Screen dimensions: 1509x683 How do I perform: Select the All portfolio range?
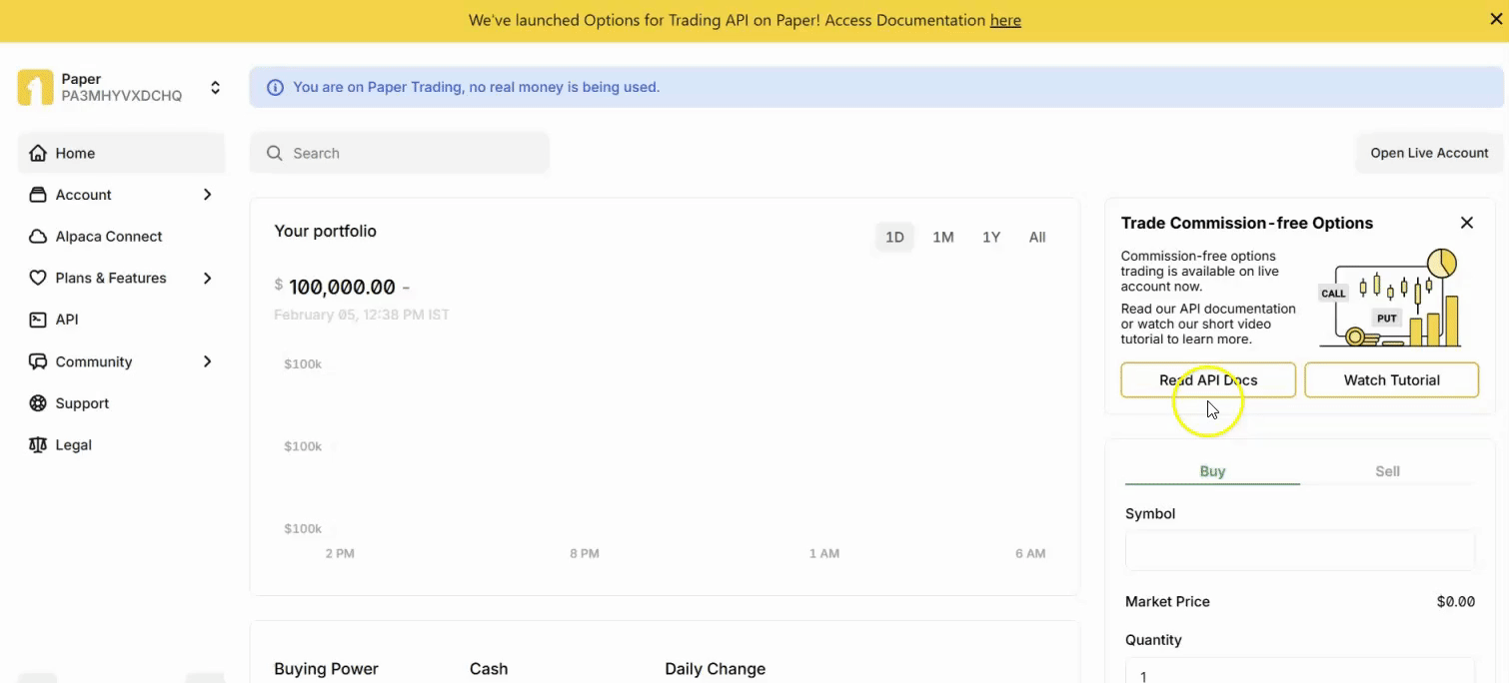(1037, 237)
